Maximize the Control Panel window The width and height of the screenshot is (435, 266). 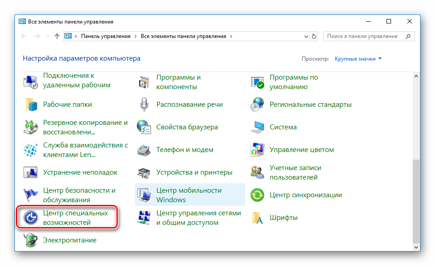pyautogui.click(x=389, y=21)
